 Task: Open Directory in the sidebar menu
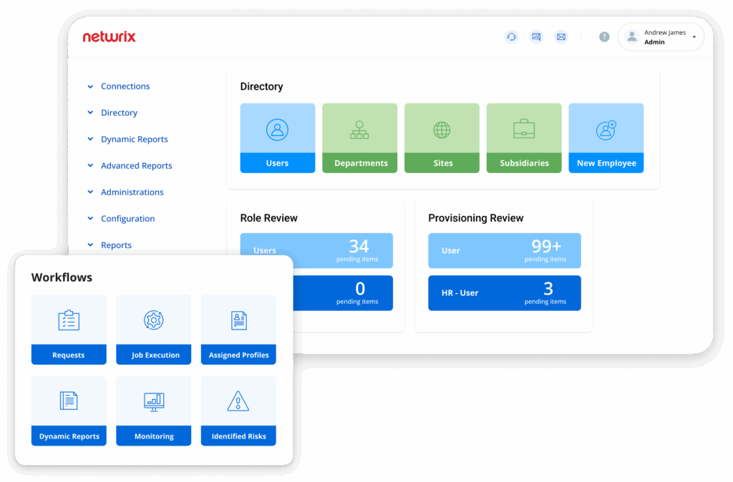[120, 112]
